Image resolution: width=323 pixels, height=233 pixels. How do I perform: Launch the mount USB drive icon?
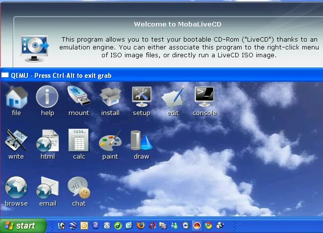tap(79, 96)
